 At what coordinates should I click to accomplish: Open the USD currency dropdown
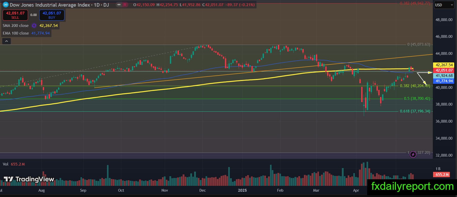click(x=444, y=5)
